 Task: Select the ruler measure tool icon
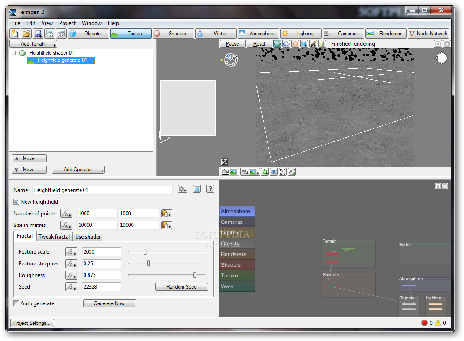point(322,44)
